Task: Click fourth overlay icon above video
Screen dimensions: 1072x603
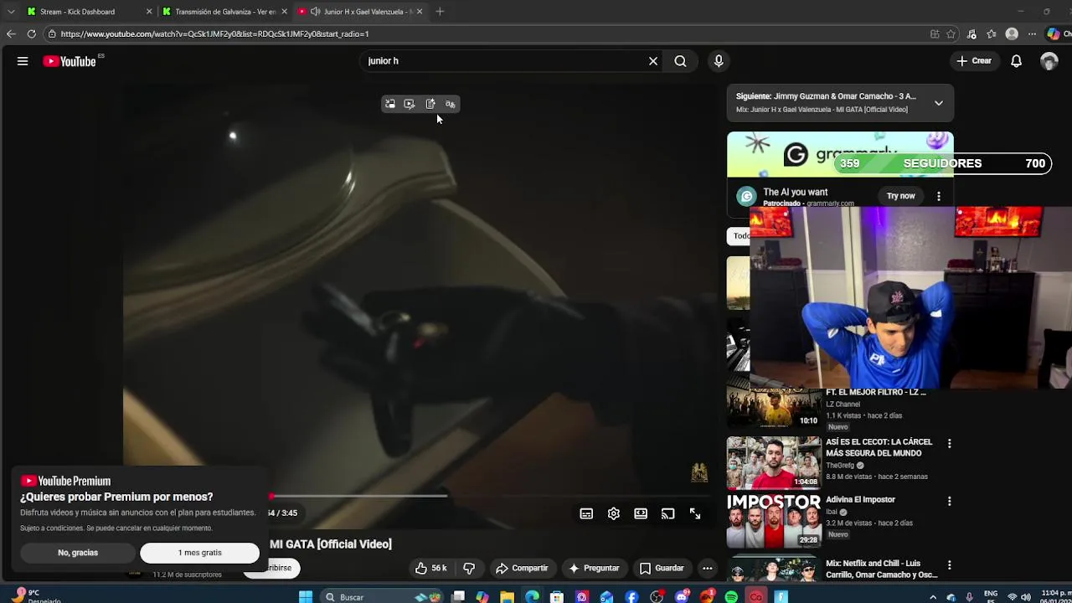Action: point(451,104)
